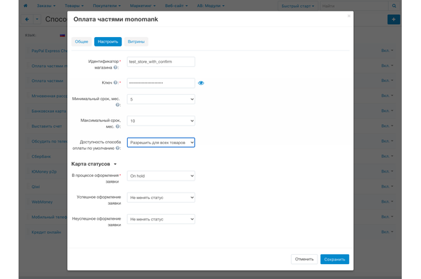421x279 pixels.
Task: Open WebMoney payment method link
Action: tap(42, 202)
